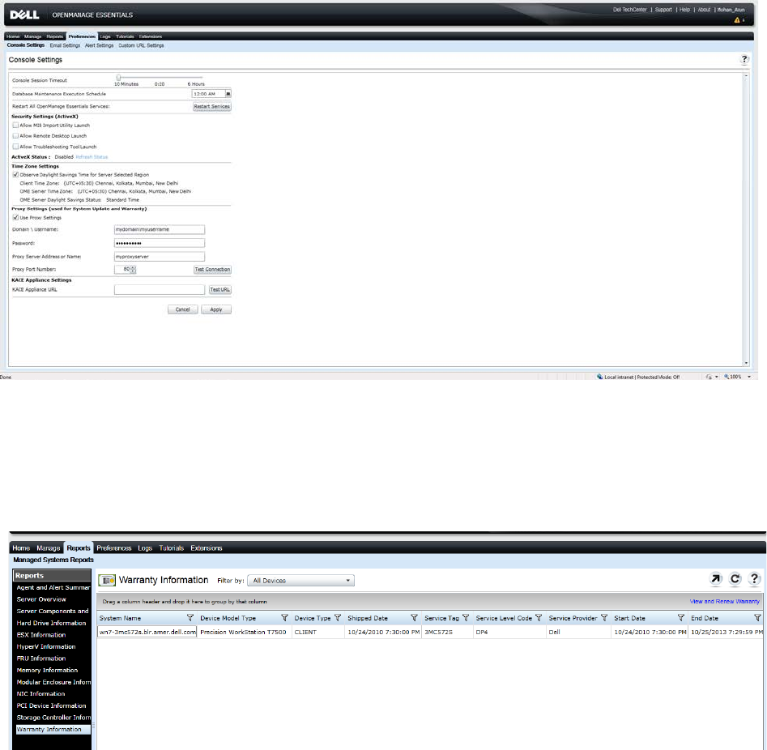Click the Restart Services button
Image resolution: width=767 pixels, height=750 pixels.
pyautogui.click(x=212, y=107)
